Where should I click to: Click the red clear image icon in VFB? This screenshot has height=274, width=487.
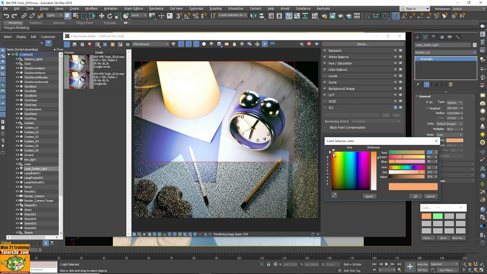tap(90, 44)
